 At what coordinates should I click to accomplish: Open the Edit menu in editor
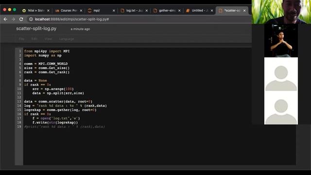(x=35, y=39)
